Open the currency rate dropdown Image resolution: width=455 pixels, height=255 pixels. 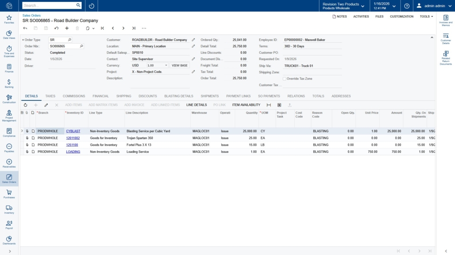click(166, 65)
